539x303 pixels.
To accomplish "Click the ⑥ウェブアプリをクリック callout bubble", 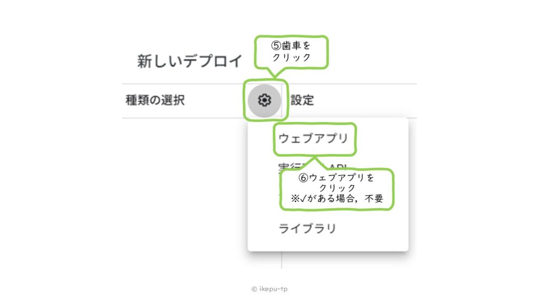I will pos(337,189).
